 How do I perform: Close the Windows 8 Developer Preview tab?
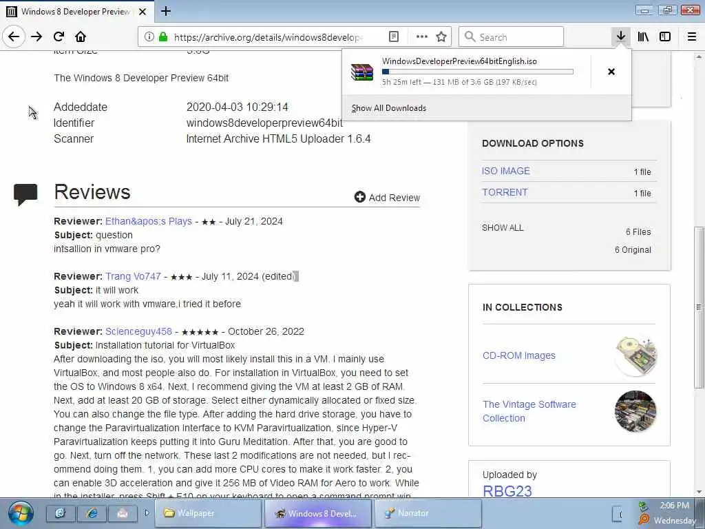click(x=143, y=12)
